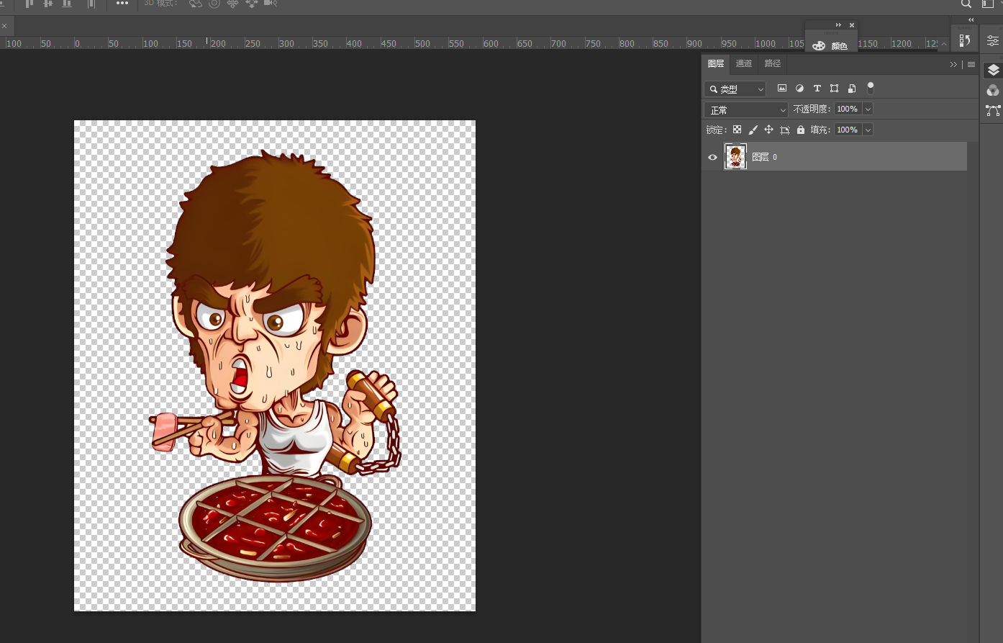Open the 类型 filter type dropdown

pyautogui.click(x=735, y=89)
